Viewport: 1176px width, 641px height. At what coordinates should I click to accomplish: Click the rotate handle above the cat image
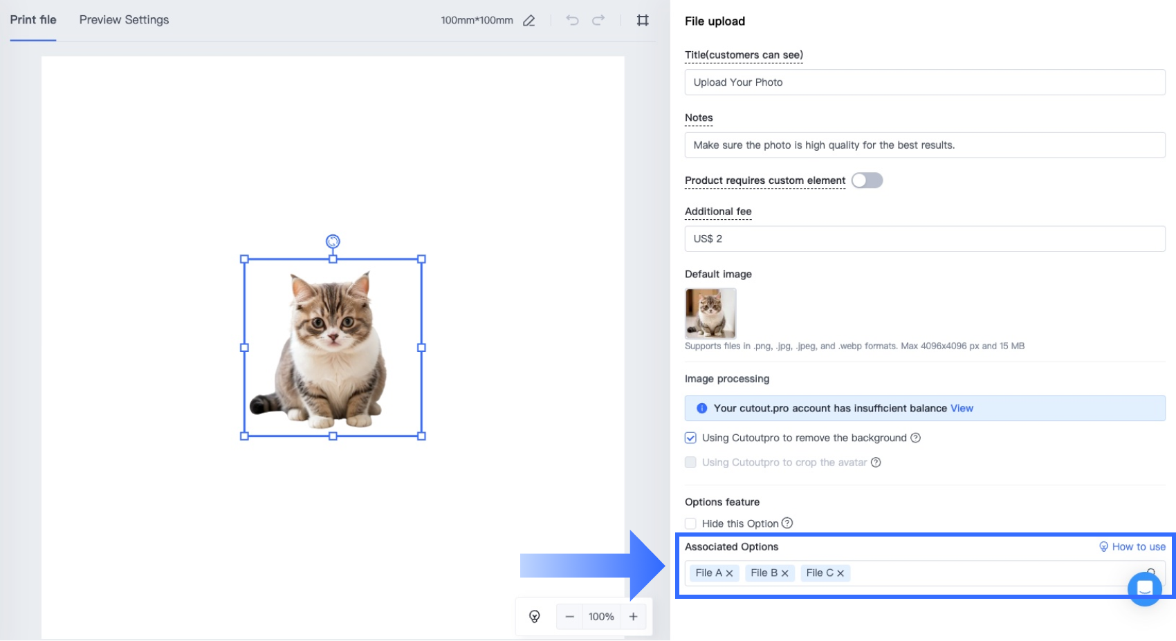click(x=333, y=241)
